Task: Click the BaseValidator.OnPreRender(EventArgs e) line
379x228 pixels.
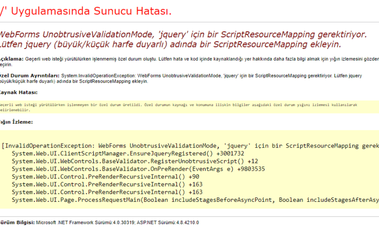Action: 138,169
